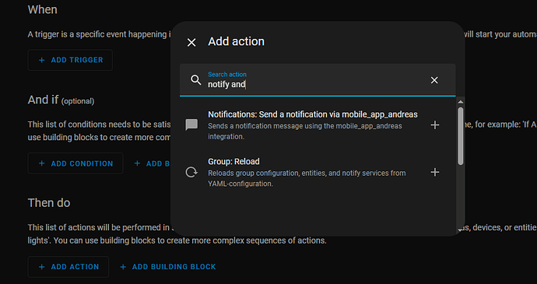The image size is (537, 284).
Task: Add Group: Reload action via plus icon
Action: pyautogui.click(x=434, y=172)
